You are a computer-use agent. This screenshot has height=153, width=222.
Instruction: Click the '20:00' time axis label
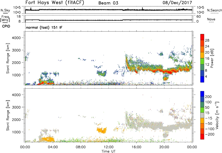pyautogui.click(x=164, y=147)
